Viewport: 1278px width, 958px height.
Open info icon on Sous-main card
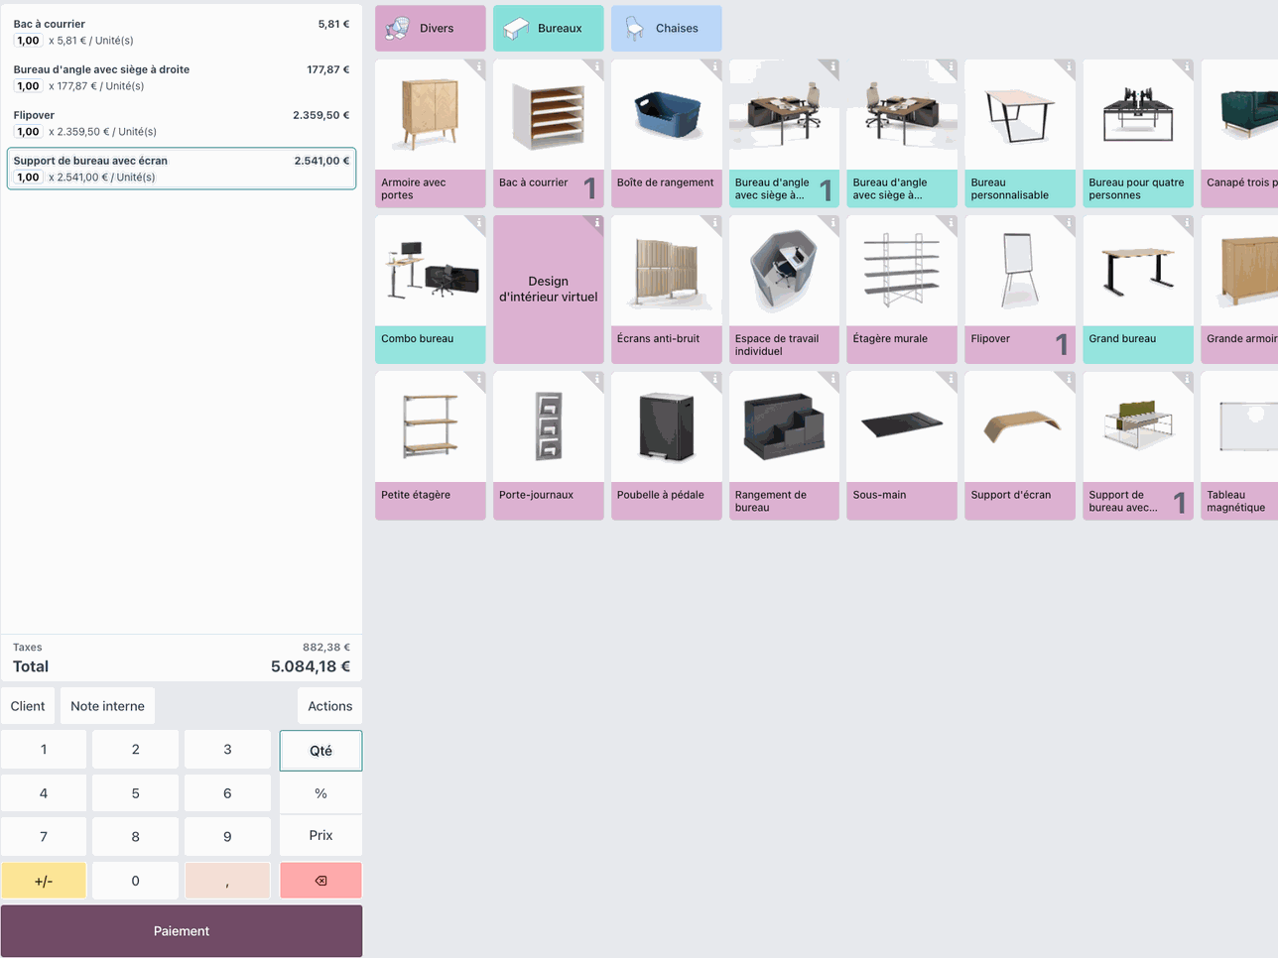950,379
